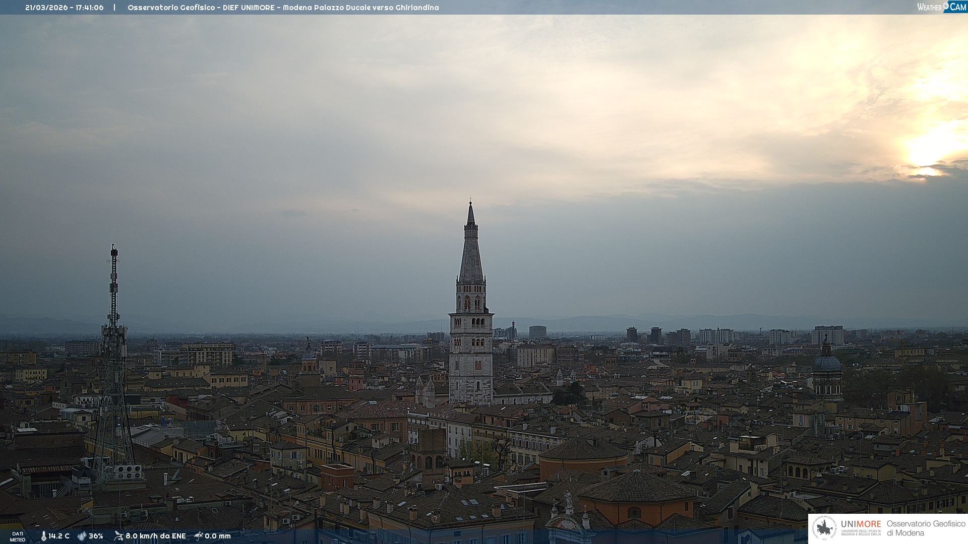The width and height of the screenshot is (968, 544).
Task: Click the blue church dome
Action: click(827, 363)
